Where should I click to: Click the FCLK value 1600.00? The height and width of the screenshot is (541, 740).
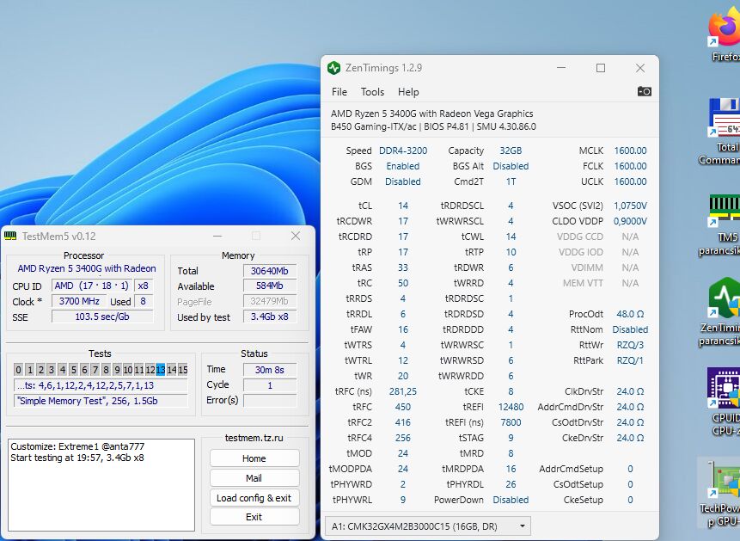630,166
